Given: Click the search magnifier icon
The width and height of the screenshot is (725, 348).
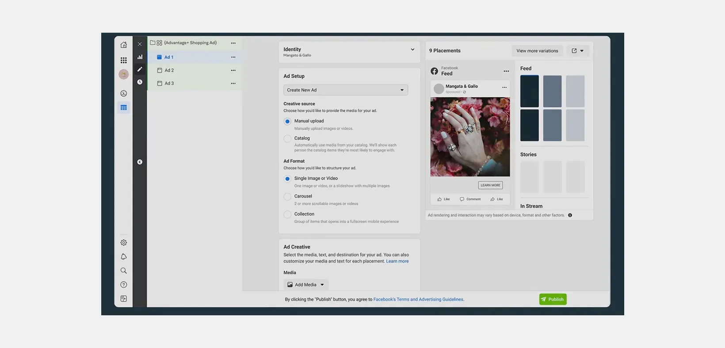Looking at the screenshot, I should [x=124, y=271].
